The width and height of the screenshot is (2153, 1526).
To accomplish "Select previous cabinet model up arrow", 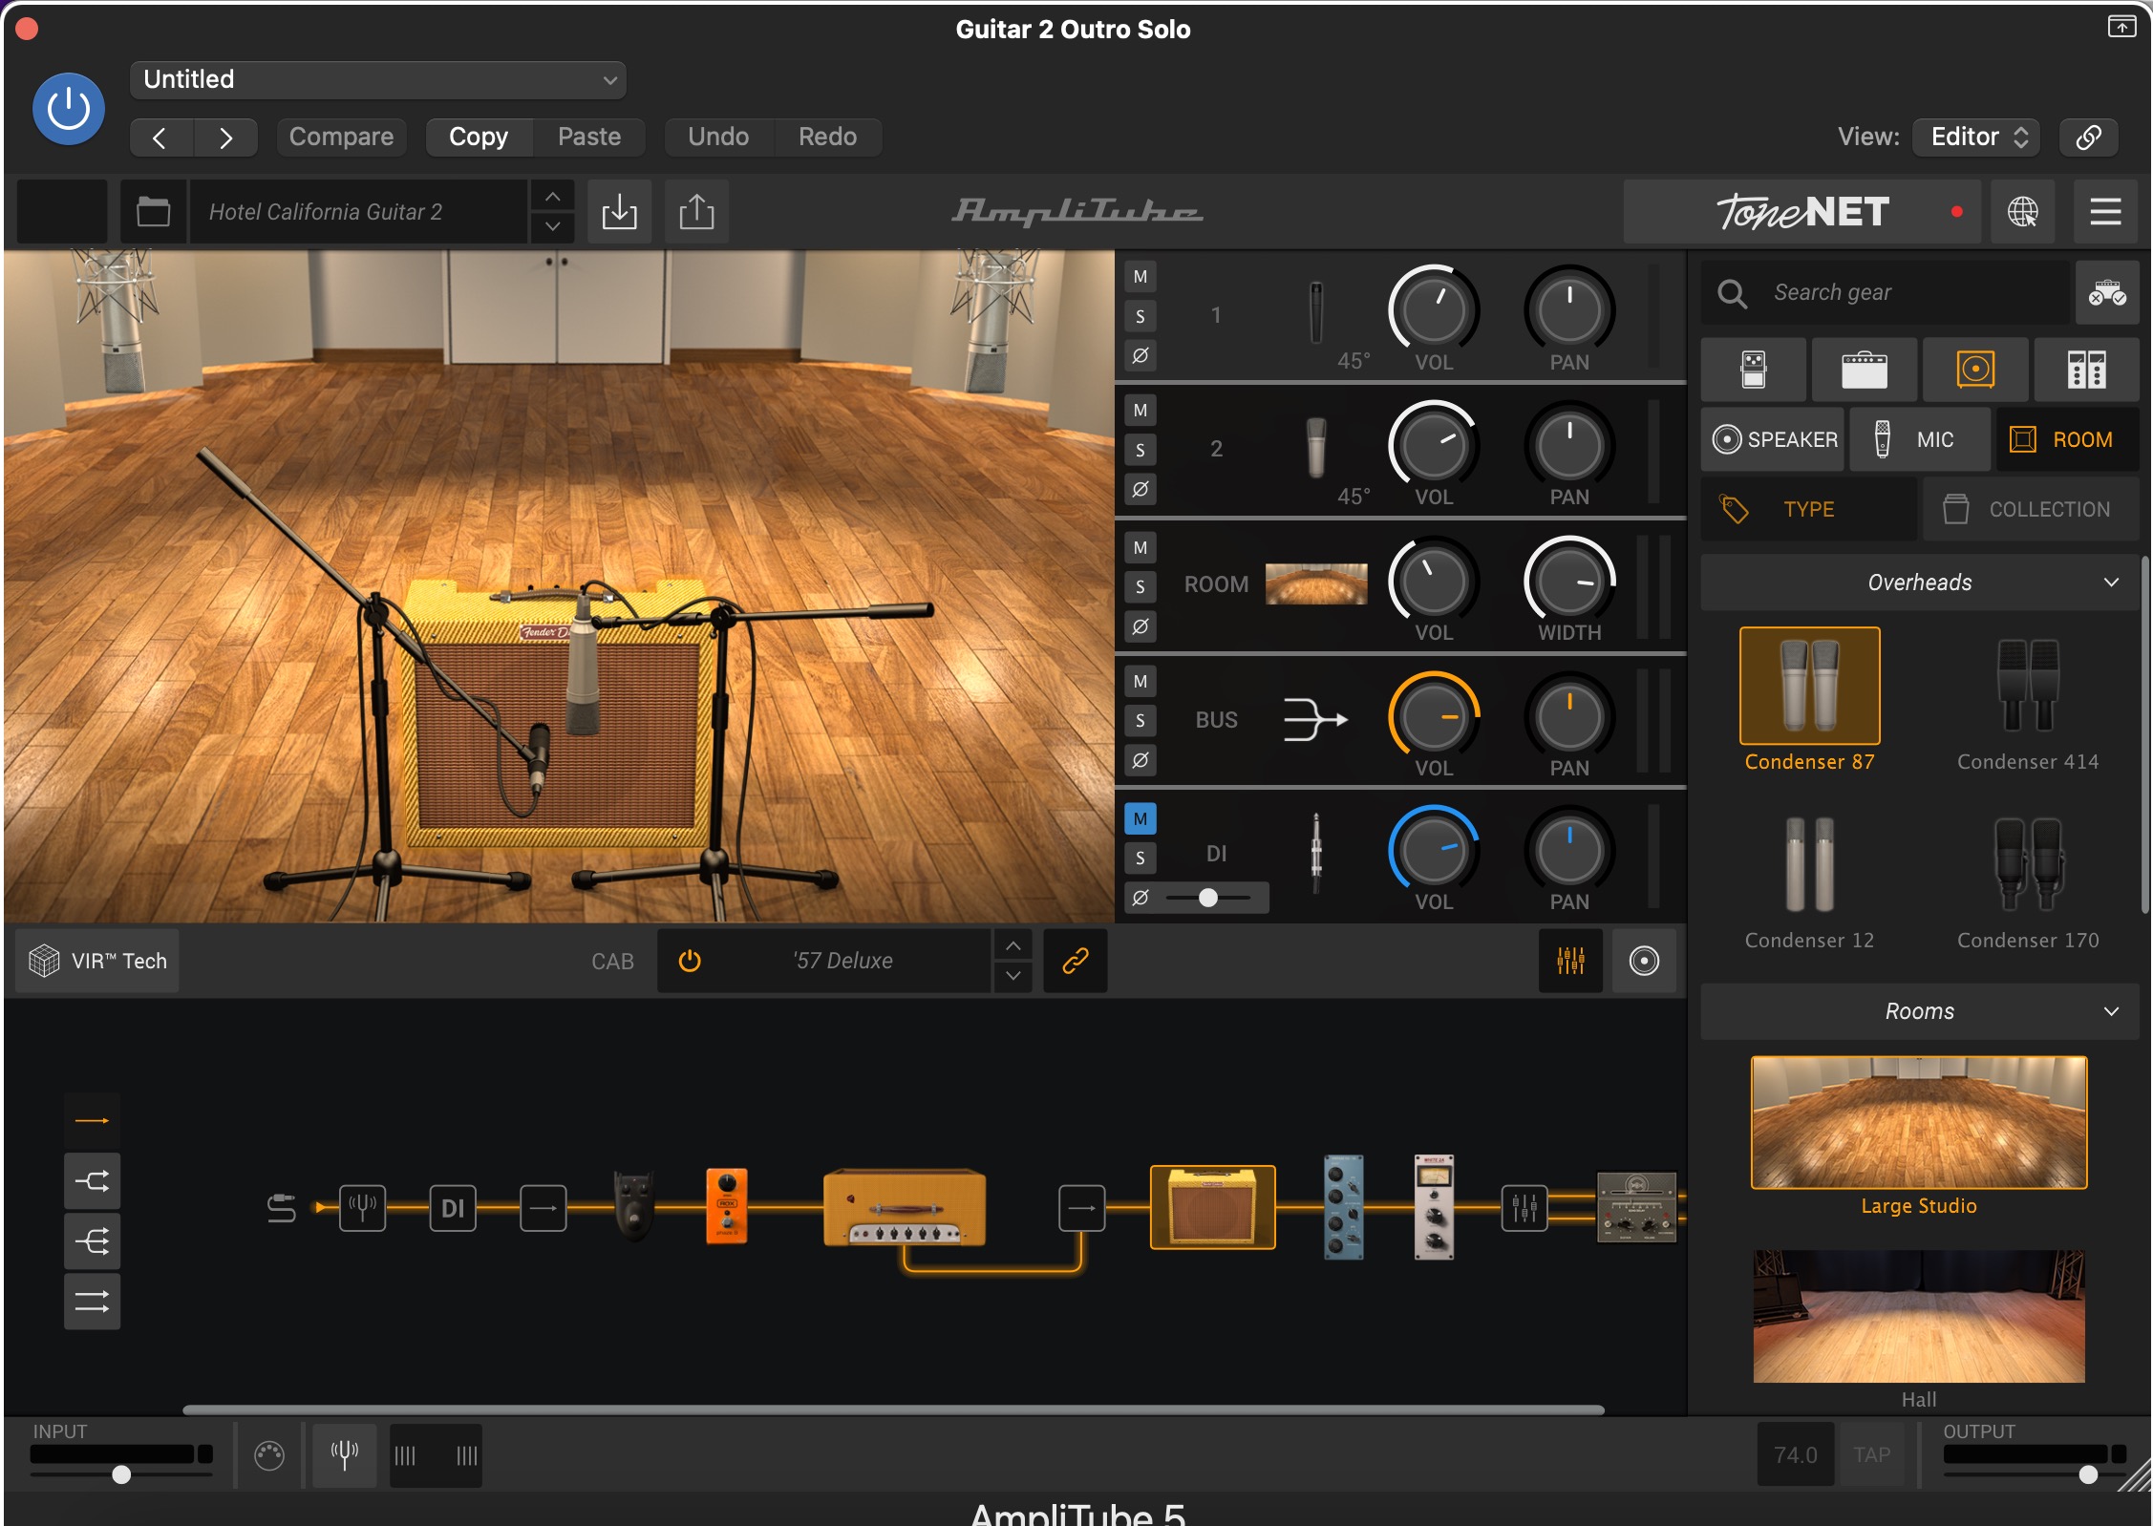I will click(x=1013, y=945).
